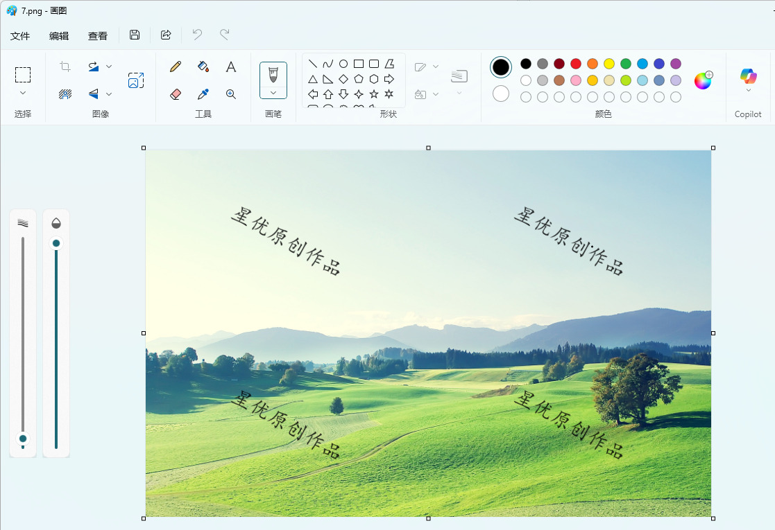Expand the brush type dropdown
Screen dimensions: 775x530
(x=273, y=93)
